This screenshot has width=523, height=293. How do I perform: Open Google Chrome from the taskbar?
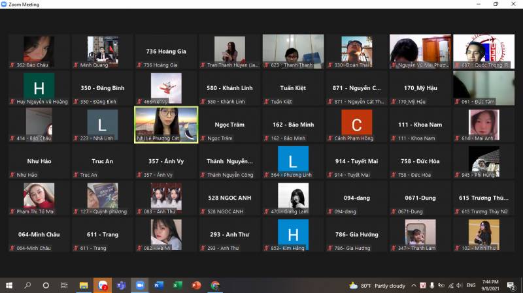point(214,285)
